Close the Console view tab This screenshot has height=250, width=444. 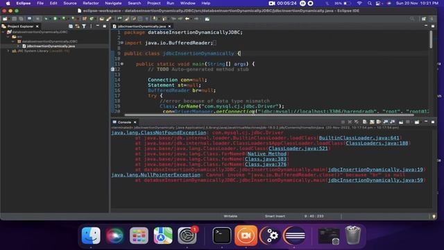pos(135,122)
